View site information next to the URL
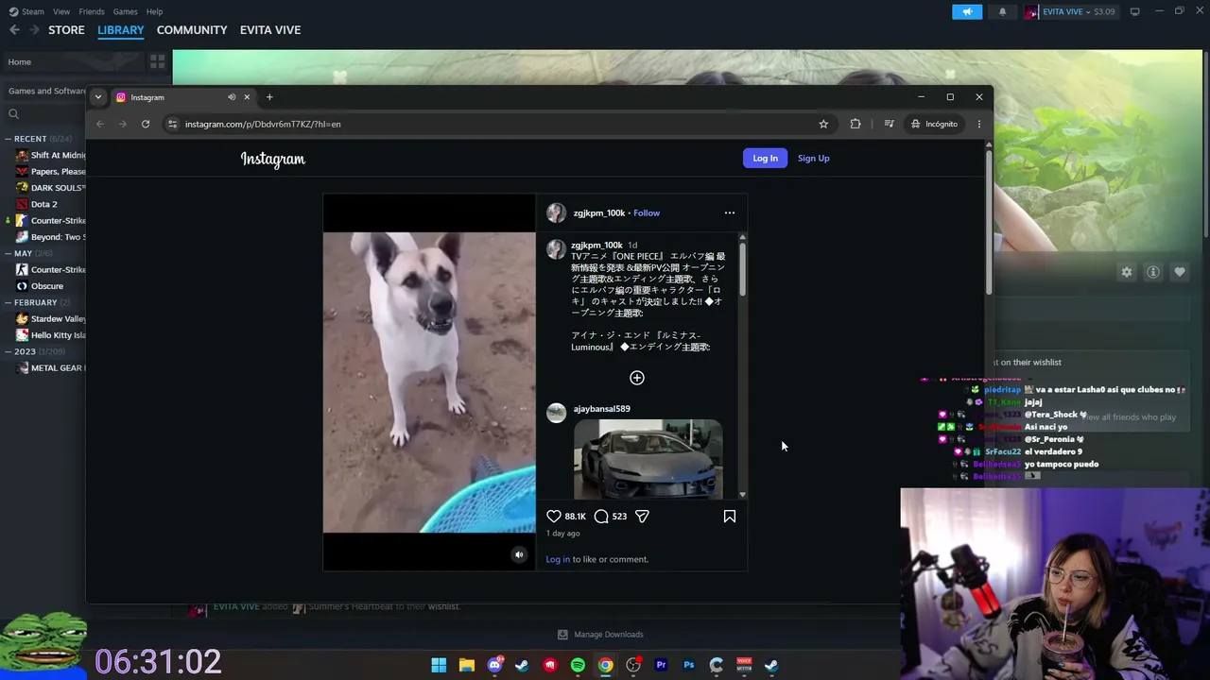The image size is (1210, 680). (172, 124)
